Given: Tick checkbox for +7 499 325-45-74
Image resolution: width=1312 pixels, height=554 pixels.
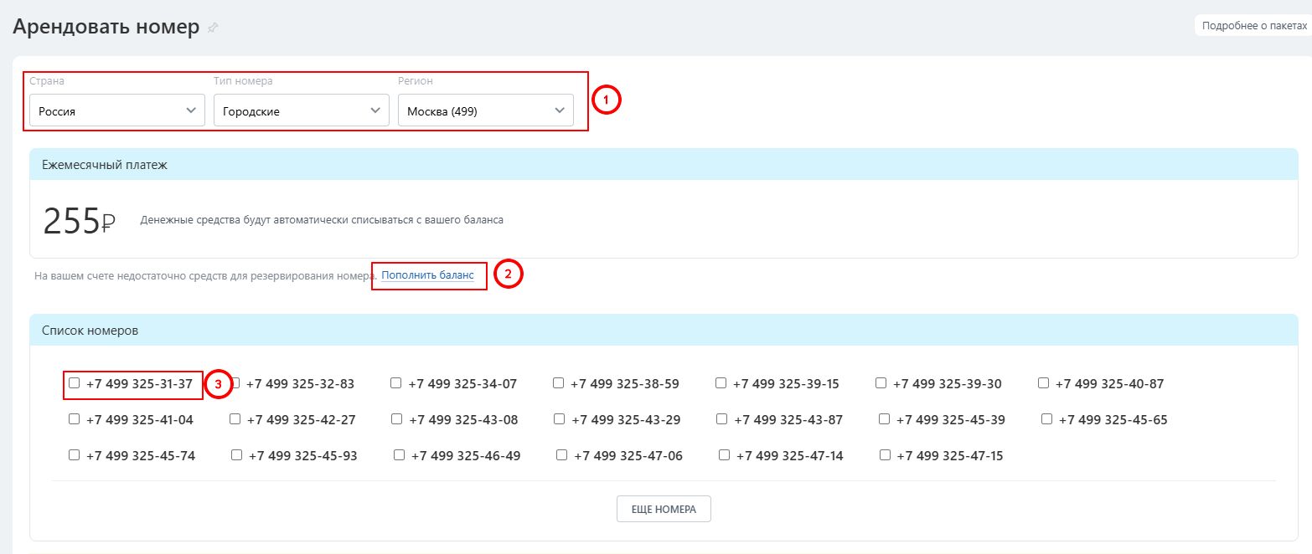Looking at the screenshot, I should (x=75, y=454).
